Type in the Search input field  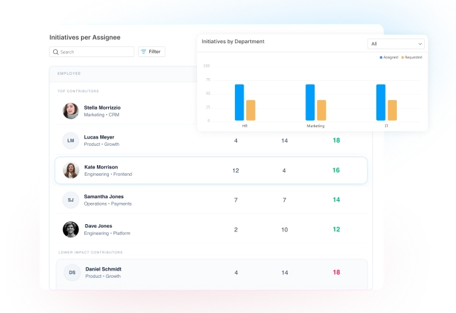click(x=96, y=52)
